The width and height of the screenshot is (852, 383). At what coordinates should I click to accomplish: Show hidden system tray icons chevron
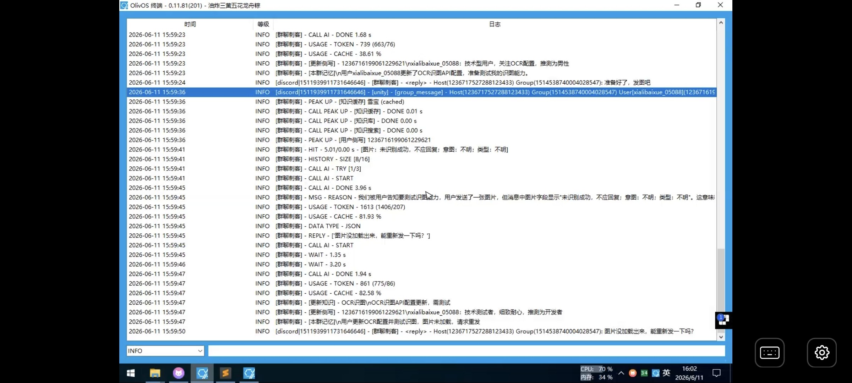pos(621,373)
